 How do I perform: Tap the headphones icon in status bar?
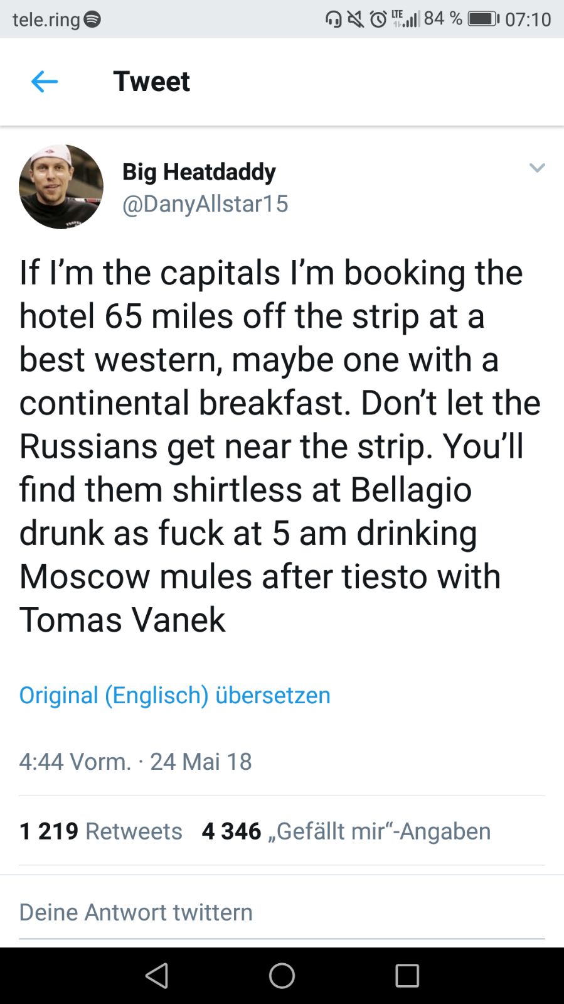pos(334,19)
